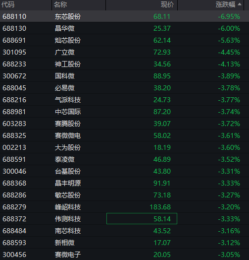
Task: Select stock code 300046
Action: (x=14, y=172)
